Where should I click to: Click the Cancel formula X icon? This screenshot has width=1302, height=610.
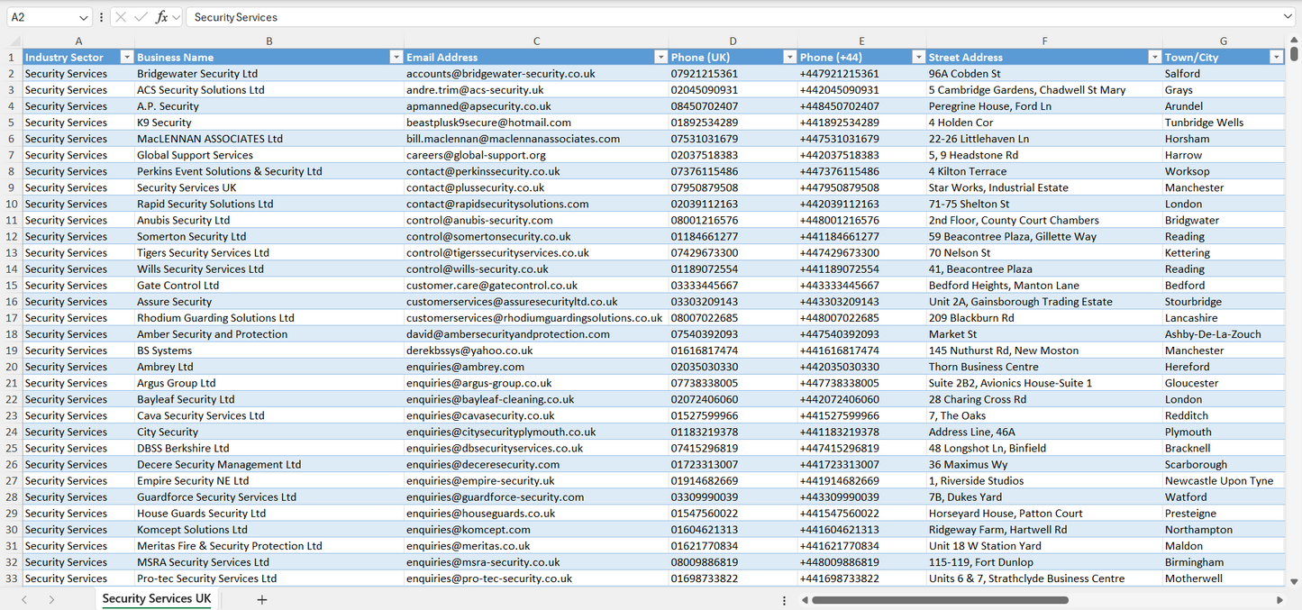pos(121,17)
